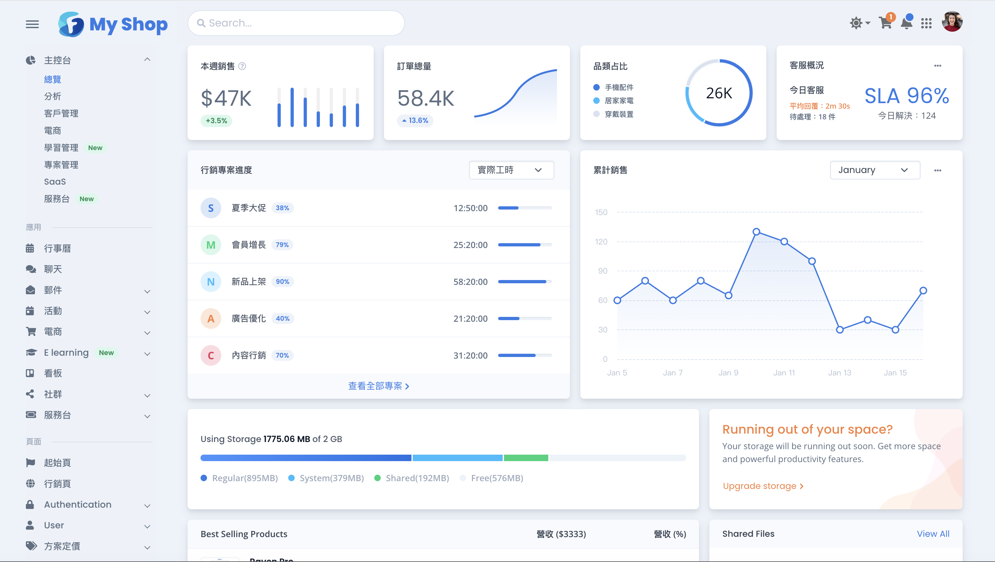Open the 聊天 chat sidebar item
The height and width of the screenshot is (562, 995).
click(x=52, y=269)
